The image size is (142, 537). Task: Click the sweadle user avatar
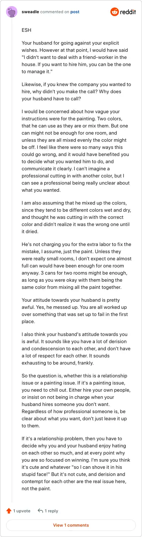pyautogui.click(x=12, y=12)
